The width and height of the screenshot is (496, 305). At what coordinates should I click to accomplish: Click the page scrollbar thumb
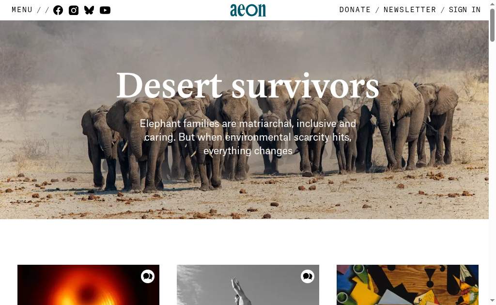point(492,25)
